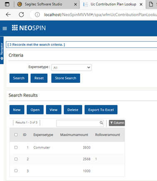This screenshot has width=157, height=181.
Task: Click the Reset button
Action: click(39, 78)
